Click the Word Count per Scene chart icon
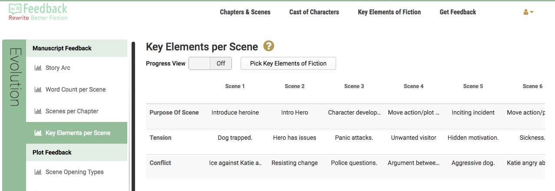555x191 pixels. pos(38,89)
